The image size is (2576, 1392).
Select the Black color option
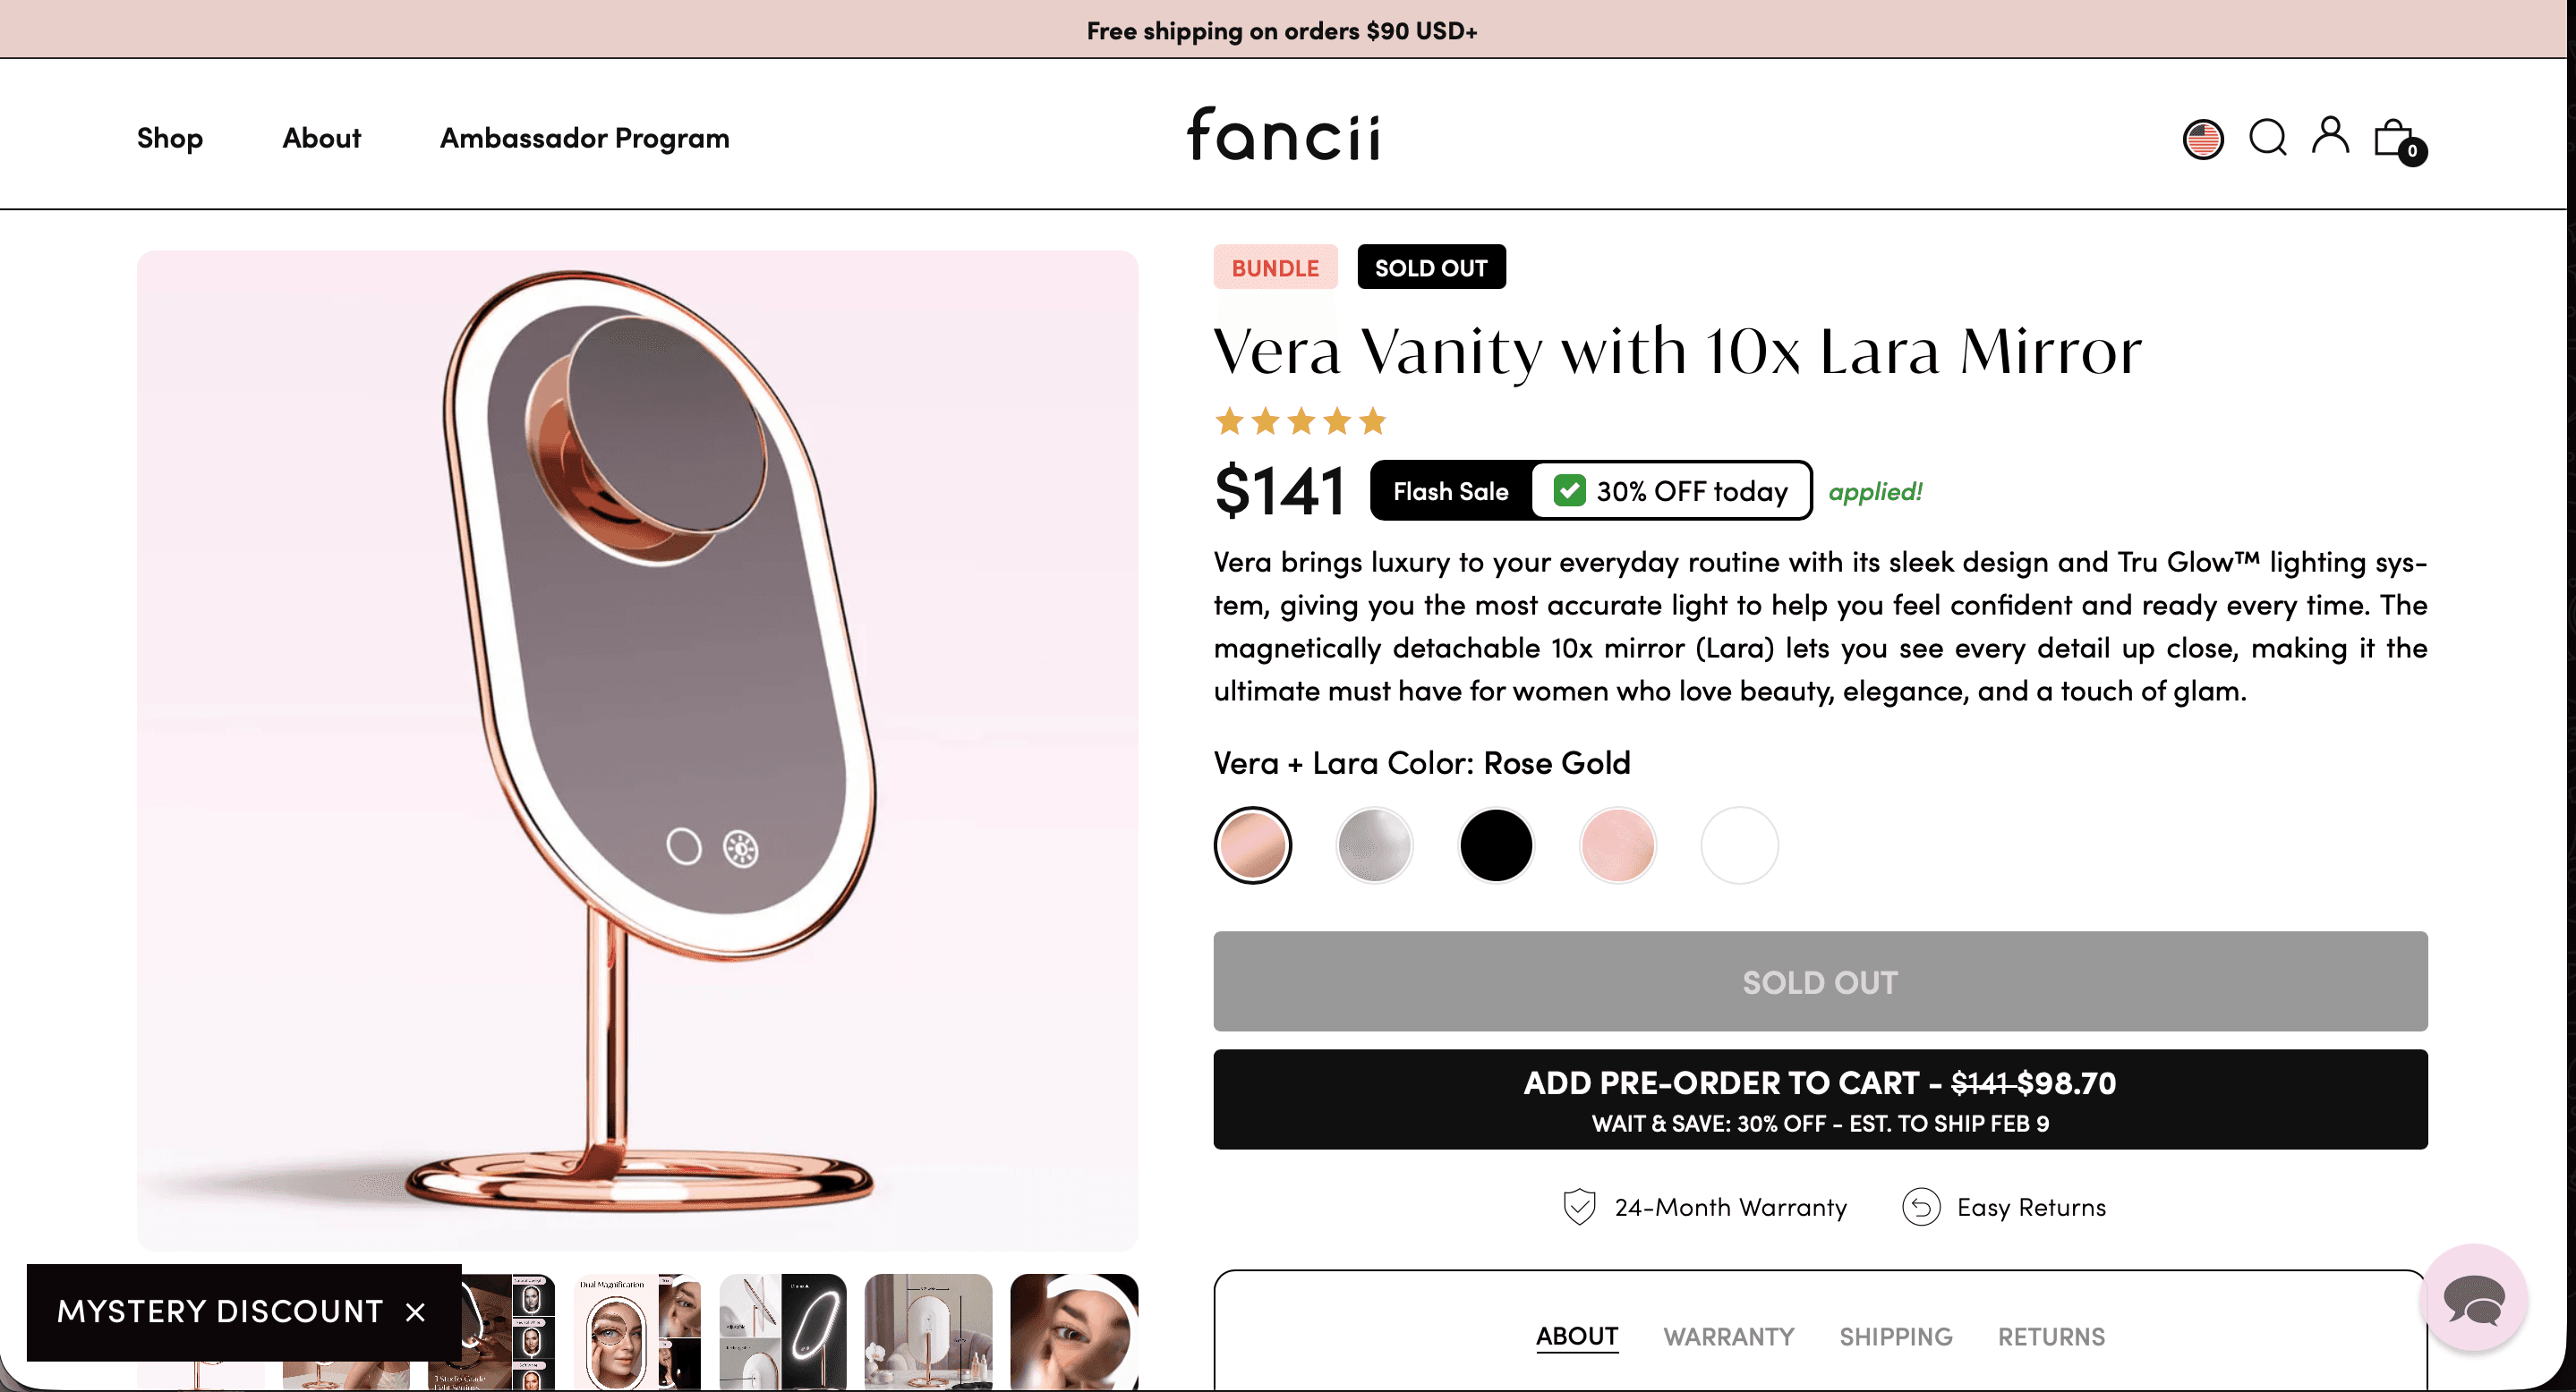(1496, 845)
